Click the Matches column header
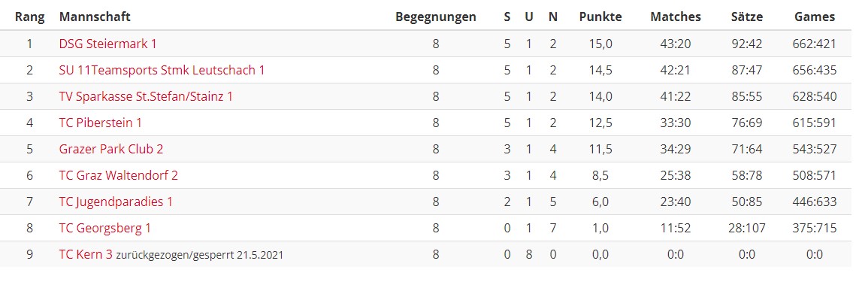Image resolution: width=856 pixels, height=285 pixels. [676, 17]
